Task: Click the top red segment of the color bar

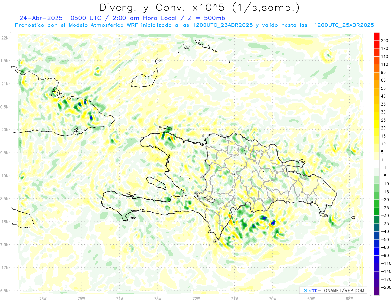Action: (377, 36)
